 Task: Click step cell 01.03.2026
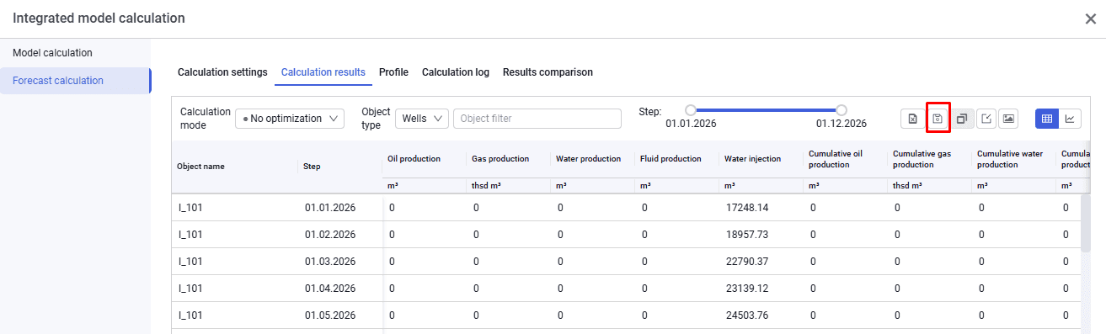pos(330,261)
